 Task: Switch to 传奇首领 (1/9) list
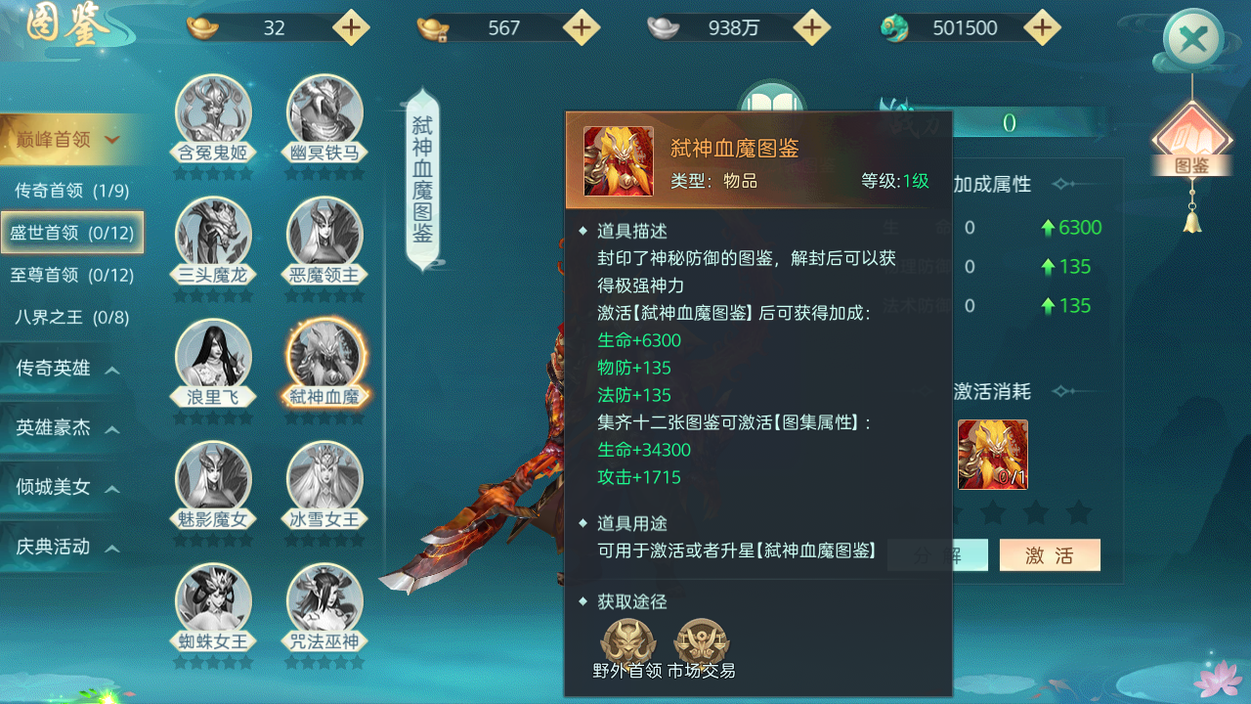tap(72, 191)
